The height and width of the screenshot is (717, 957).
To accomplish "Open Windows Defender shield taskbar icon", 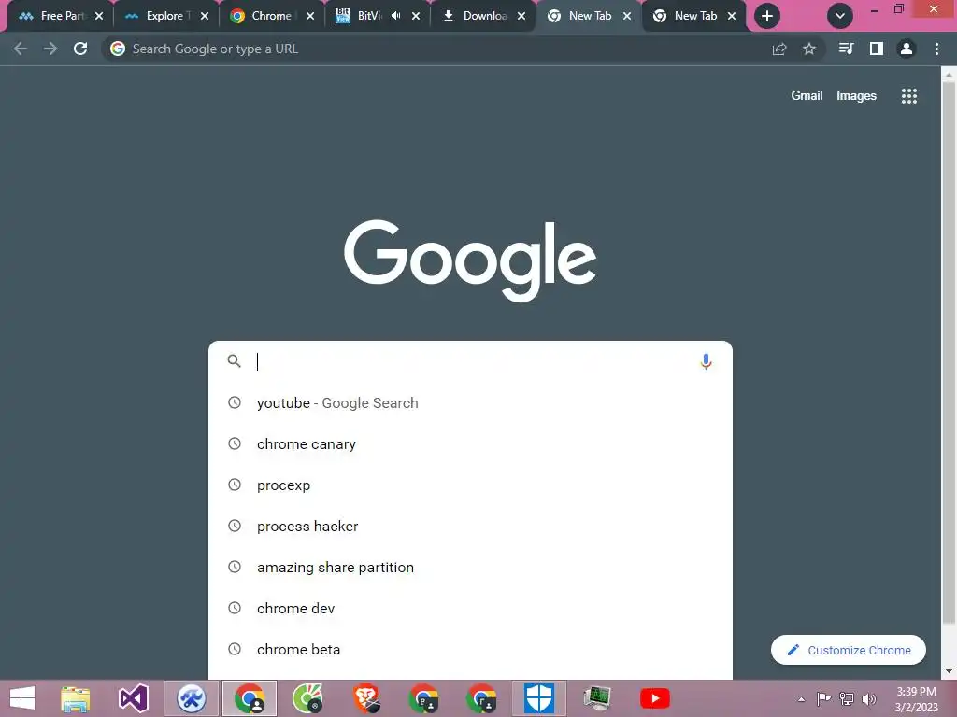I will click(x=539, y=698).
